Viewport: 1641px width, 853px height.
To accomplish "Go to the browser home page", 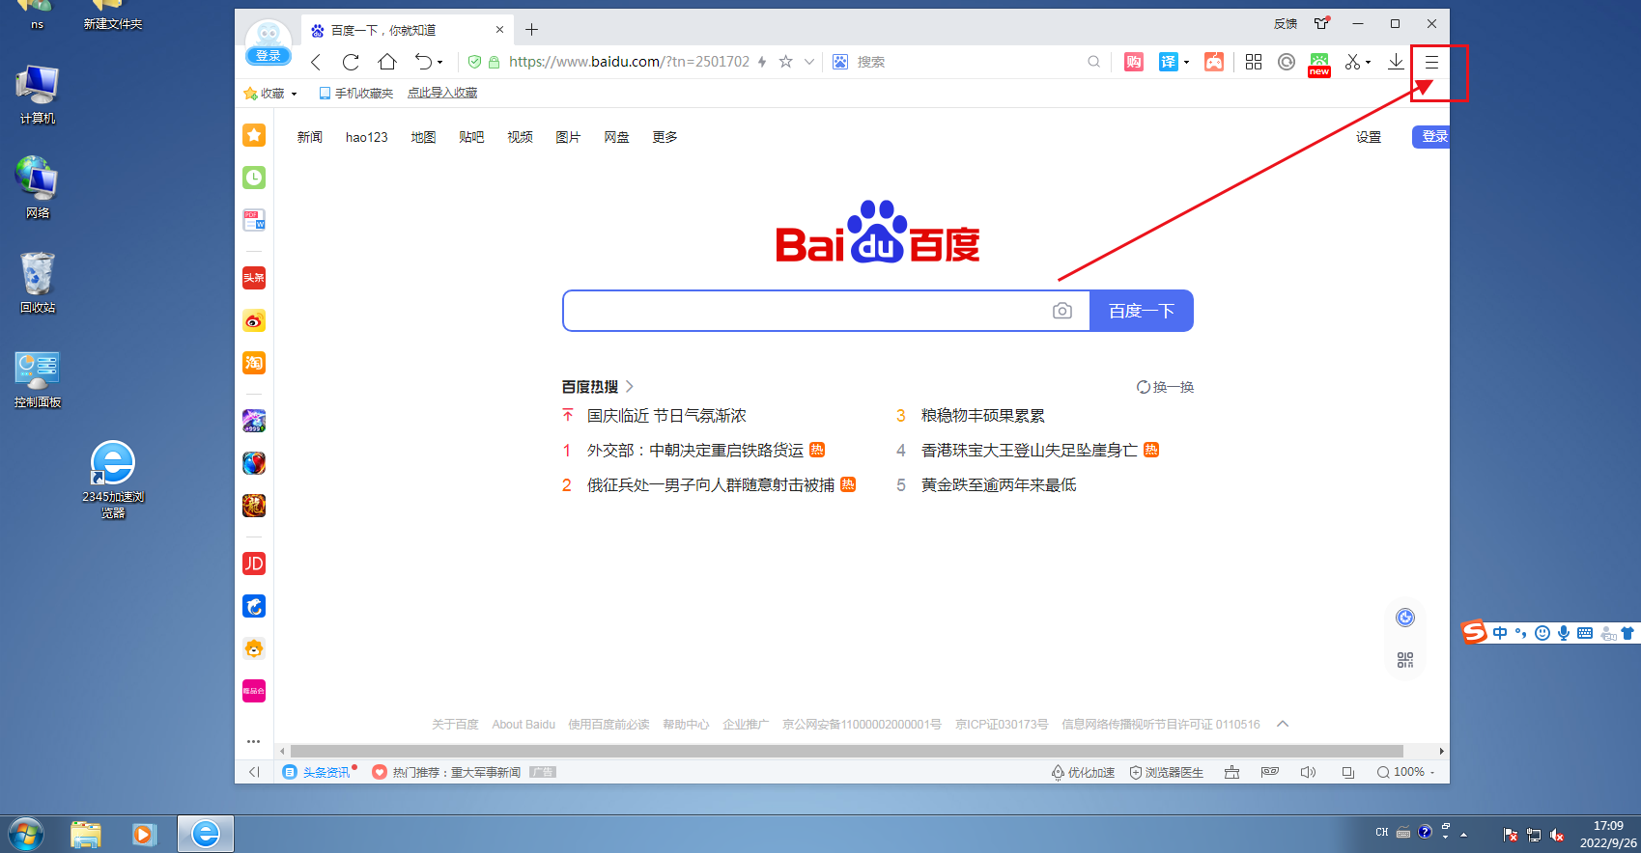I will pyautogui.click(x=387, y=62).
